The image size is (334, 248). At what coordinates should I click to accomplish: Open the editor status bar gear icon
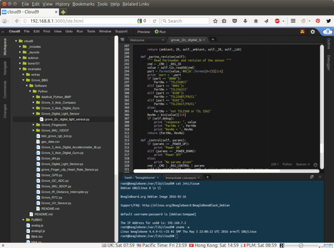(315, 165)
